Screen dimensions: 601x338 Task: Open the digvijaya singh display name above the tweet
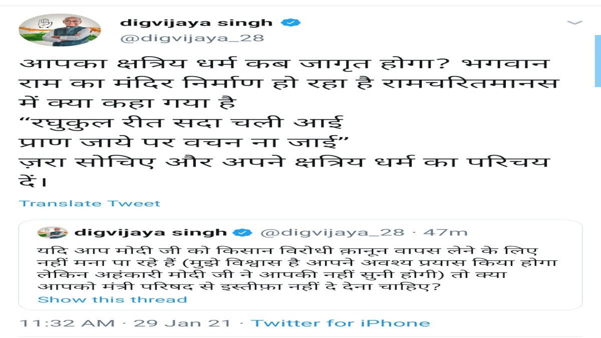pos(197,23)
